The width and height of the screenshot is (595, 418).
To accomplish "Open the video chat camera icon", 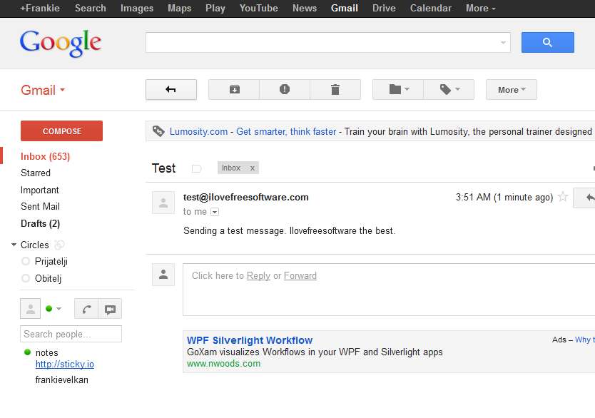I will [x=110, y=309].
